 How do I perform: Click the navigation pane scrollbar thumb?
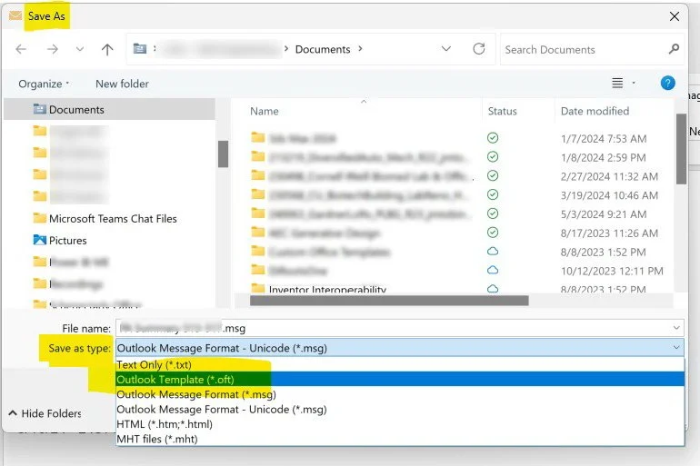(223, 154)
